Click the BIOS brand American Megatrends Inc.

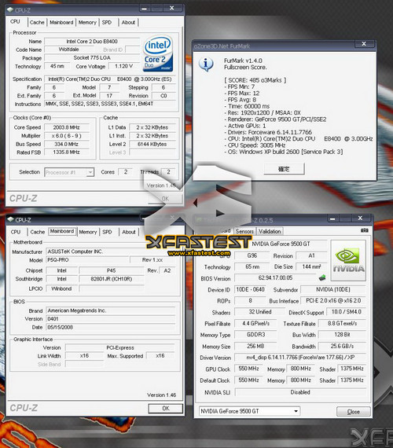point(110,310)
